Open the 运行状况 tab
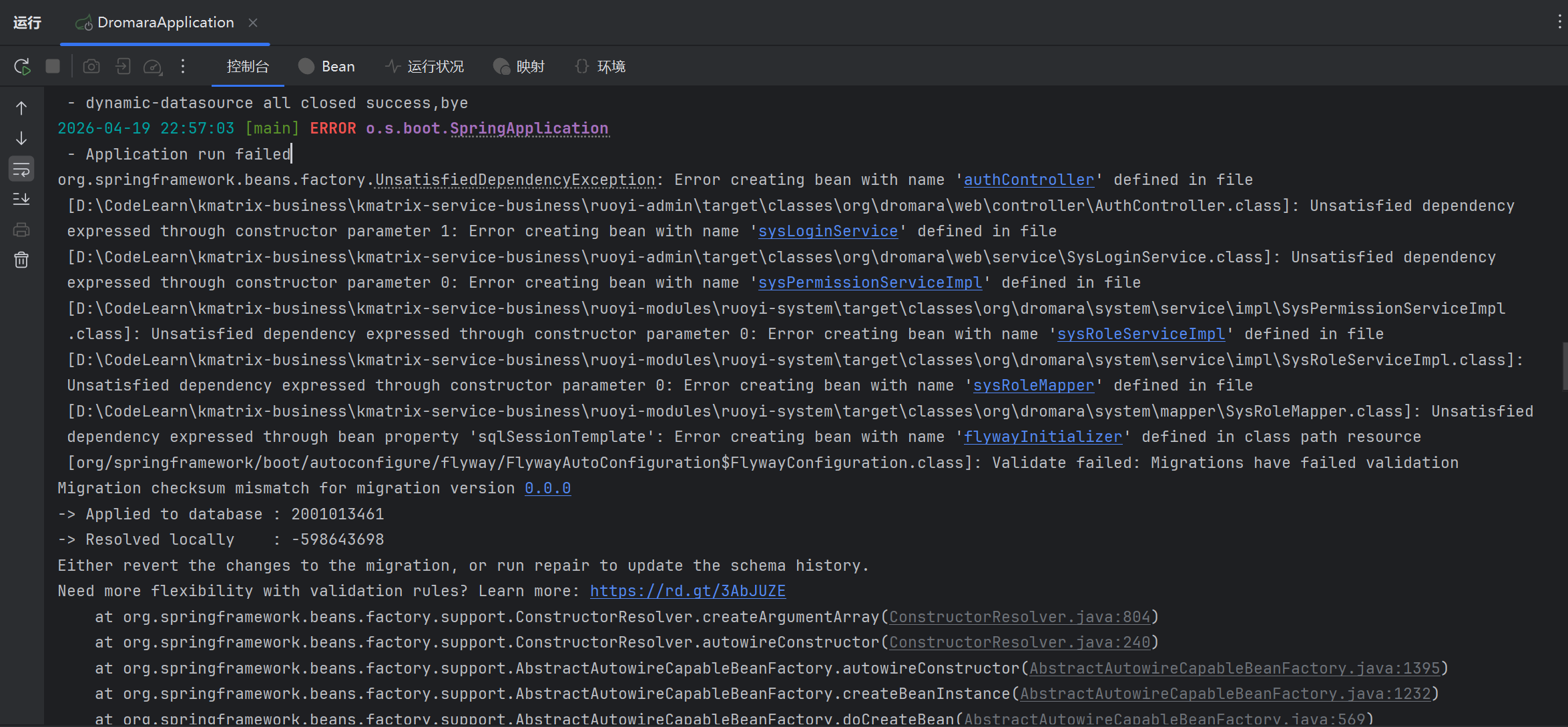1568x727 pixels. tap(425, 67)
